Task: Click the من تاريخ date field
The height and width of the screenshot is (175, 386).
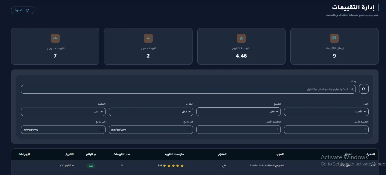Action: [151, 130]
